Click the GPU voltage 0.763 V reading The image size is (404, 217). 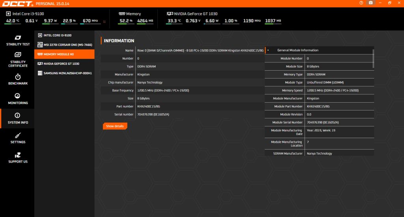point(193,21)
